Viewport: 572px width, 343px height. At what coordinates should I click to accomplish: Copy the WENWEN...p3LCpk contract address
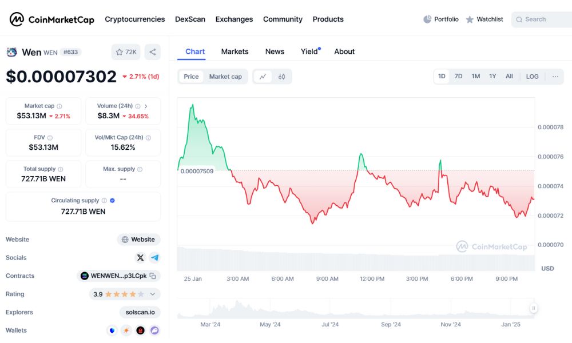[153, 276]
